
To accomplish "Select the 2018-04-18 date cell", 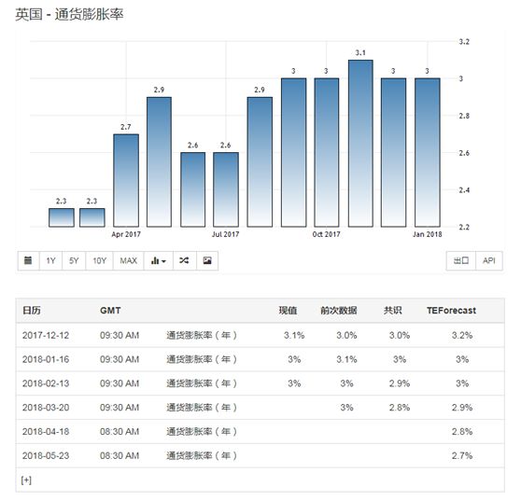I will pos(46,432).
